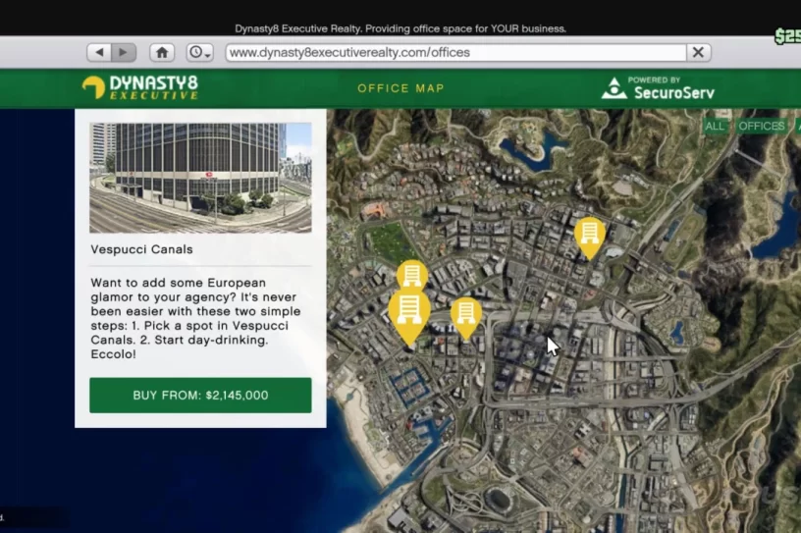Click the Dynasty8 Executive Realty page title text
801x533 pixels.
click(x=400, y=28)
